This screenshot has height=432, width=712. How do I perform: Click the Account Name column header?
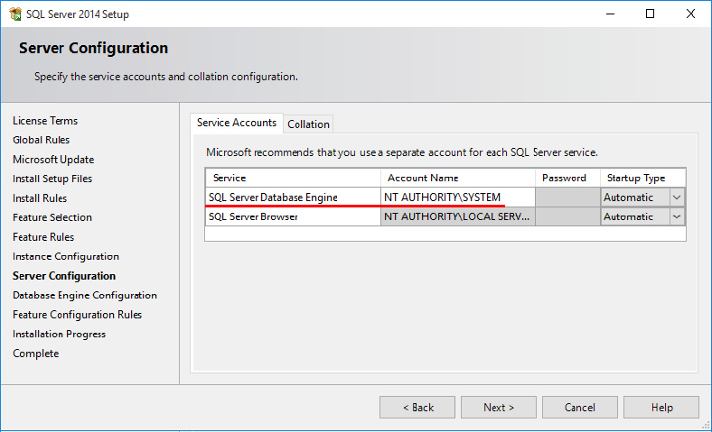[x=458, y=179]
